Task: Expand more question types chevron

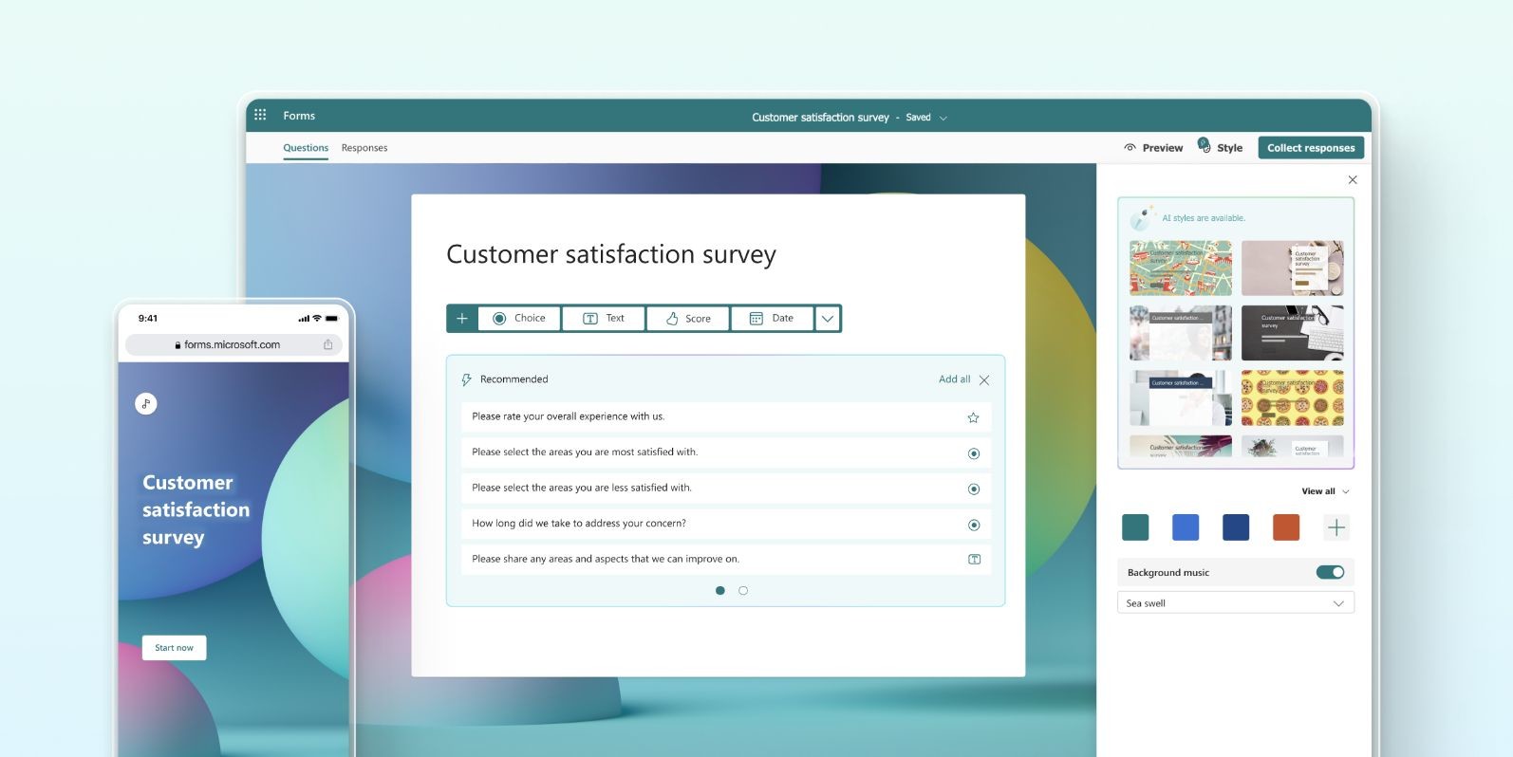Action: pyautogui.click(x=828, y=319)
